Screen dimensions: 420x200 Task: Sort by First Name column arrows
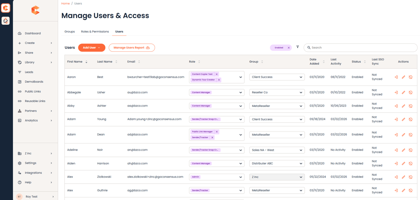(x=86, y=61)
